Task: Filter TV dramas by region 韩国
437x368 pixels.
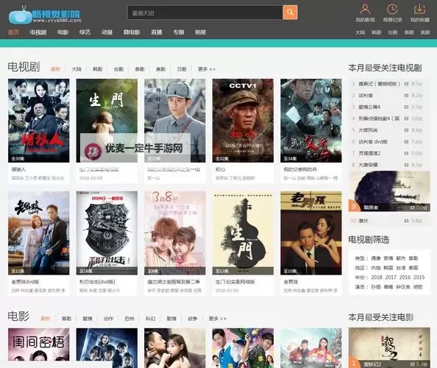Action: coord(388,268)
